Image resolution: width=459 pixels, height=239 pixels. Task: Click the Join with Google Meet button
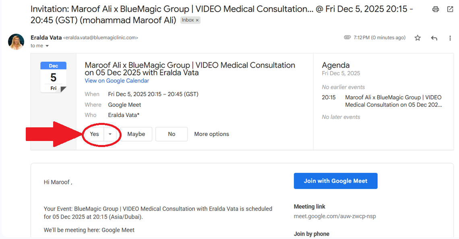pos(335,181)
